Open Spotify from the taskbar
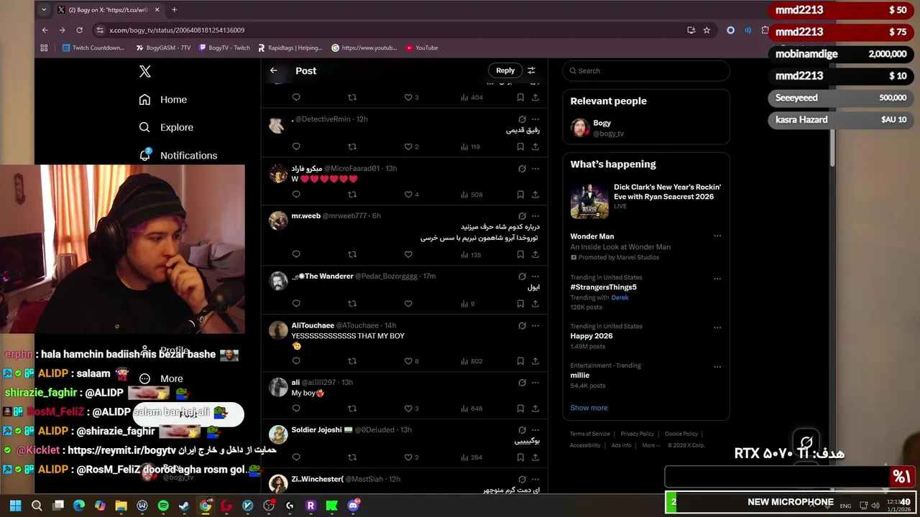Viewport: 920px width, 517px height. pos(163,506)
